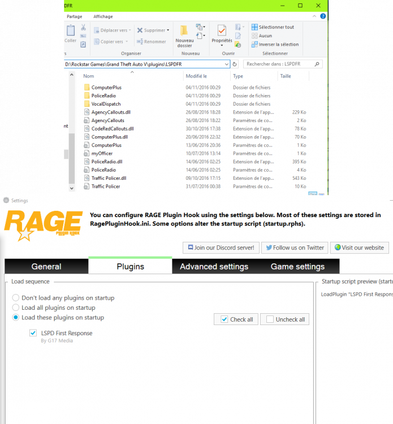Expand the address bar history dropdown

(x=226, y=64)
